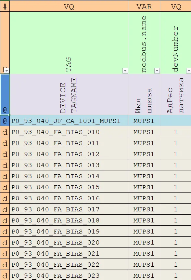Select the P0_93_040_FA_BIAS_015 tag cell

(x=69, y=187)
